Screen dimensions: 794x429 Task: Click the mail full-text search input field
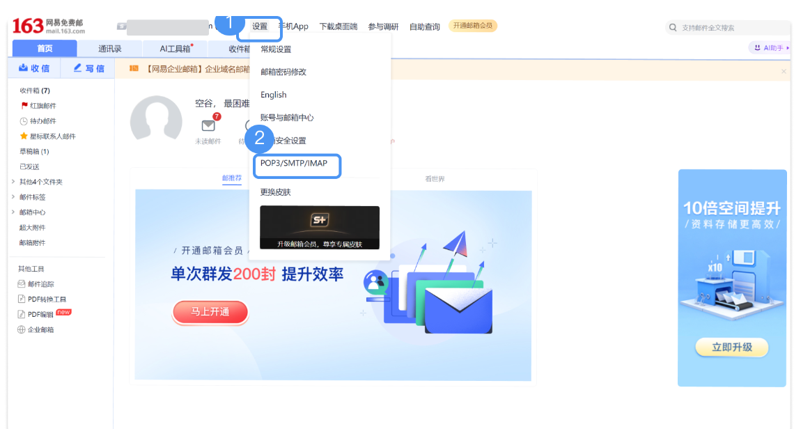(710, 26)
